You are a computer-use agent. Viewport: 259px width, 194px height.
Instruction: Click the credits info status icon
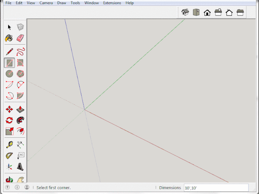point(17,187)
